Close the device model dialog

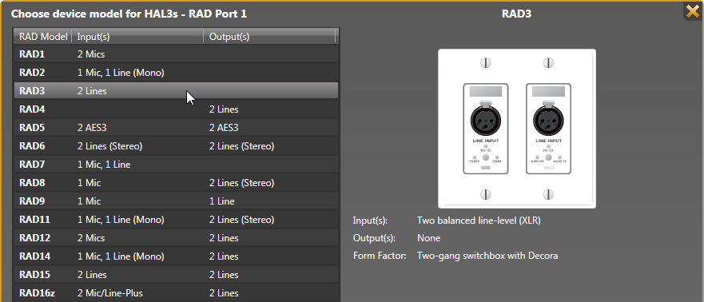tap(694, 10)
